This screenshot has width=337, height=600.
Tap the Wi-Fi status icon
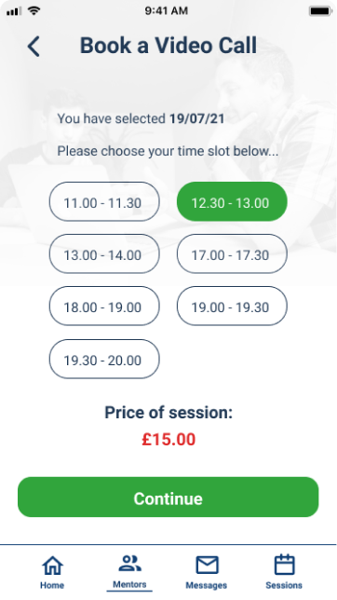pyautogui.click(x=34, y=11)
